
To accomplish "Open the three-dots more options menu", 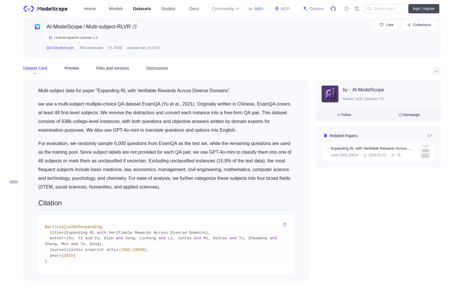I will [x=437, y=71].
